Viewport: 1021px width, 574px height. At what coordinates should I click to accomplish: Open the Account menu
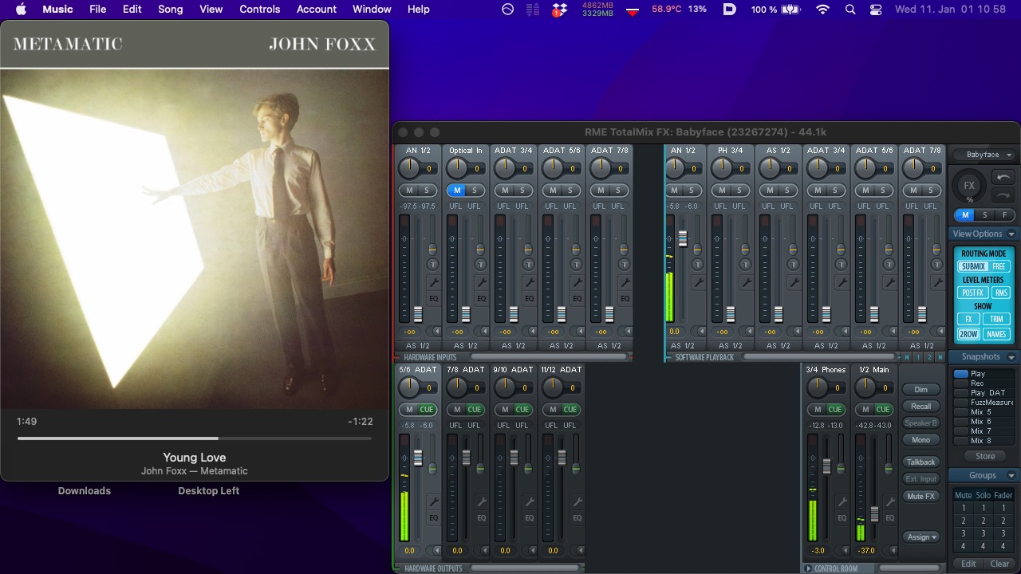317,10
